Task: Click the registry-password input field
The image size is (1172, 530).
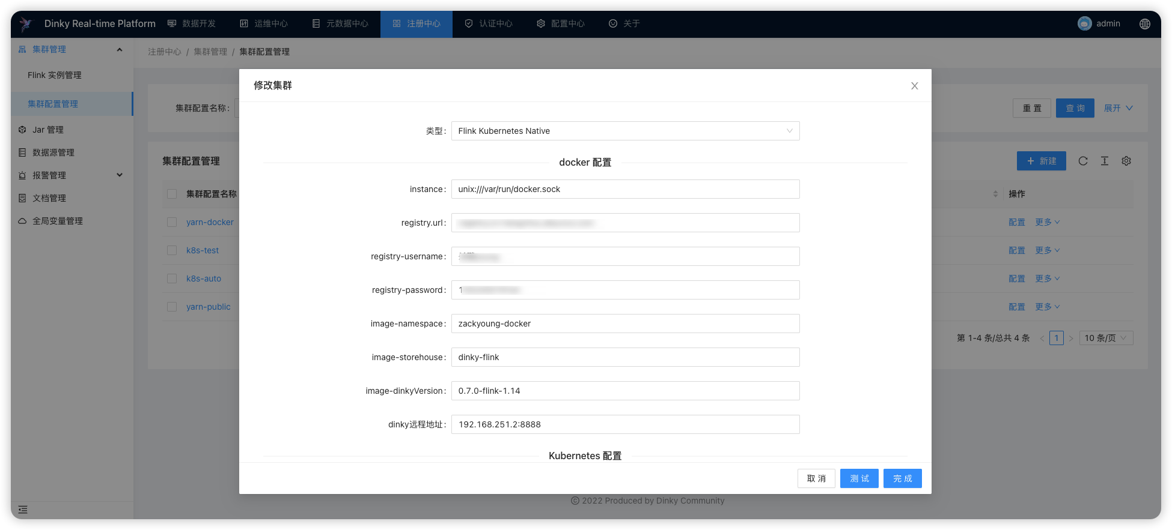Action: 625,290
